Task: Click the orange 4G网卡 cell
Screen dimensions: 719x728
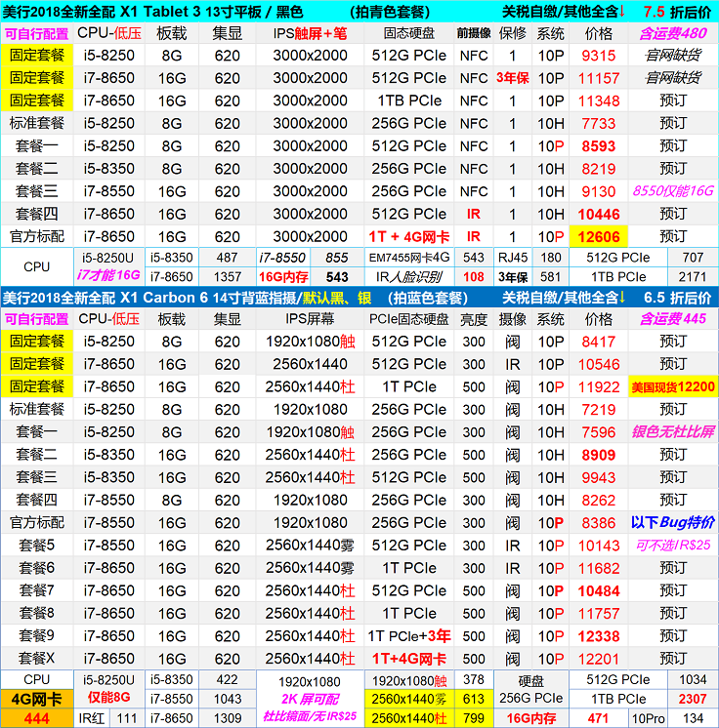Action: tap(37, 699)
